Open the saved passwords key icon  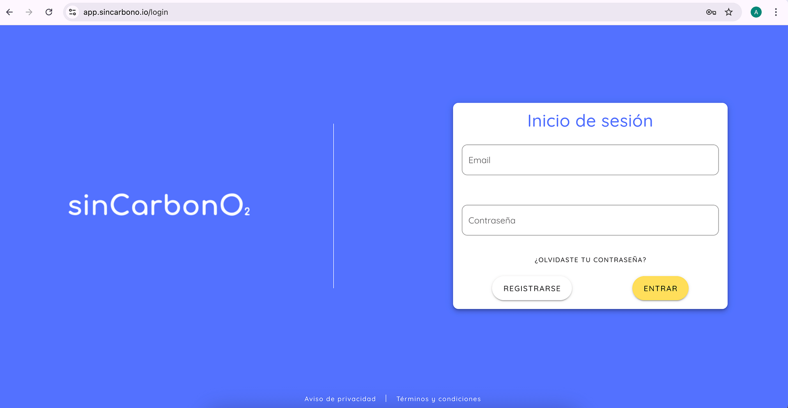(x=711, y=12)
